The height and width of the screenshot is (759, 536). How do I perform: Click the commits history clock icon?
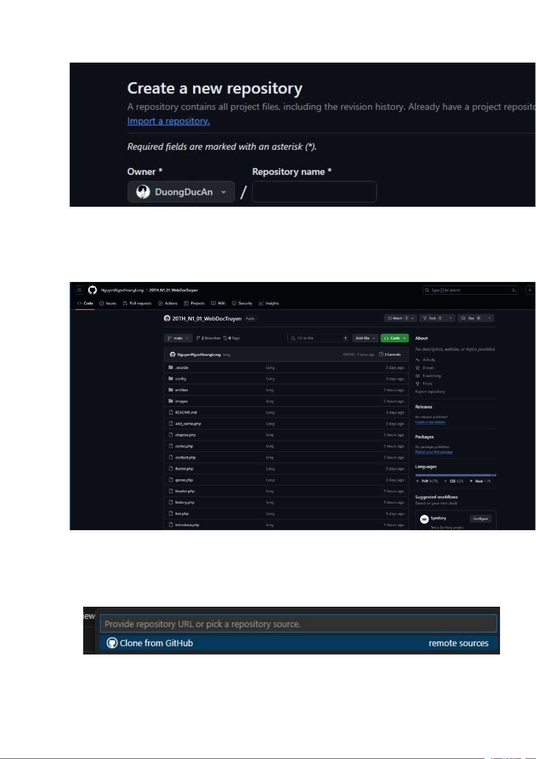pyautogui.click(x=381, y=355)
